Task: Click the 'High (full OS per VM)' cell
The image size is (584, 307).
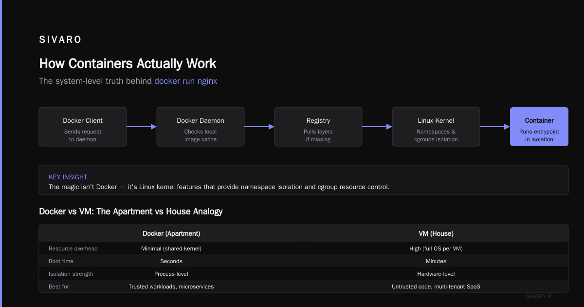Action: tap(436, 249)
